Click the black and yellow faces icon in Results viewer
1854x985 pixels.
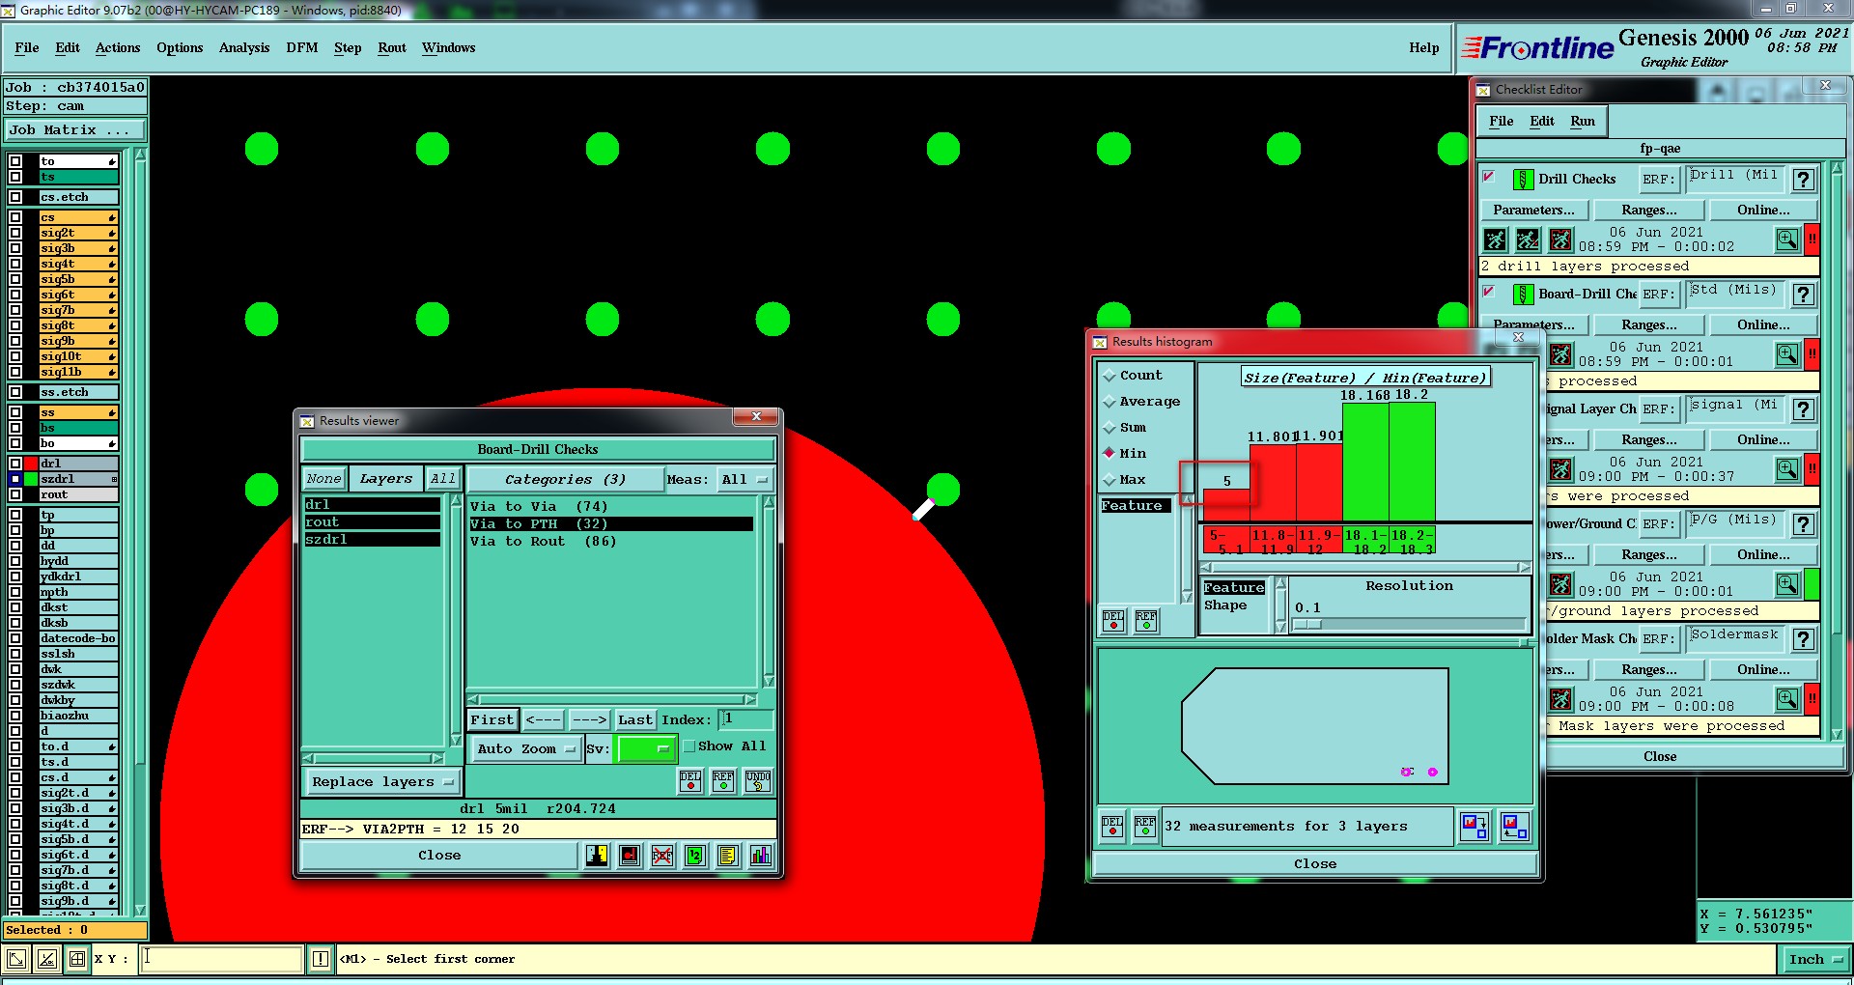click(597, 856)
